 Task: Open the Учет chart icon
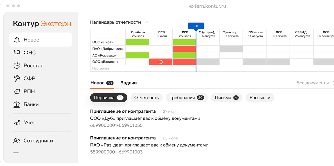click(17, 123)
